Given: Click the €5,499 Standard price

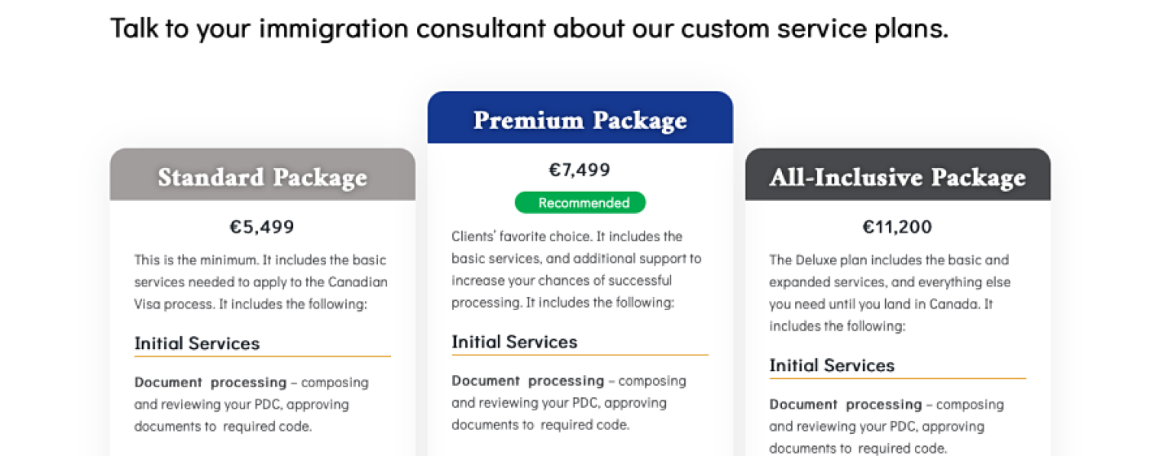Looking at the screenshot, I should click(x=262, y=227).
